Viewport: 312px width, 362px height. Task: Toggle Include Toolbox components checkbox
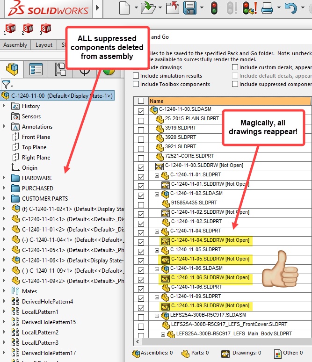coord(136,84)
